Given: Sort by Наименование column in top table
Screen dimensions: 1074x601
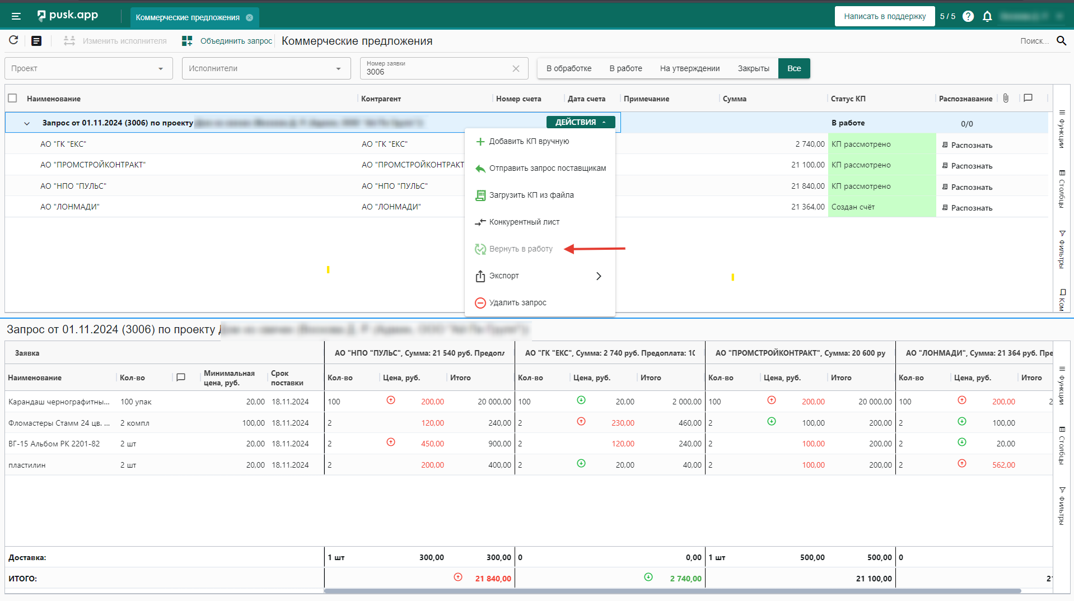Looking at the screenshot, I should click(x=54, y=99).
